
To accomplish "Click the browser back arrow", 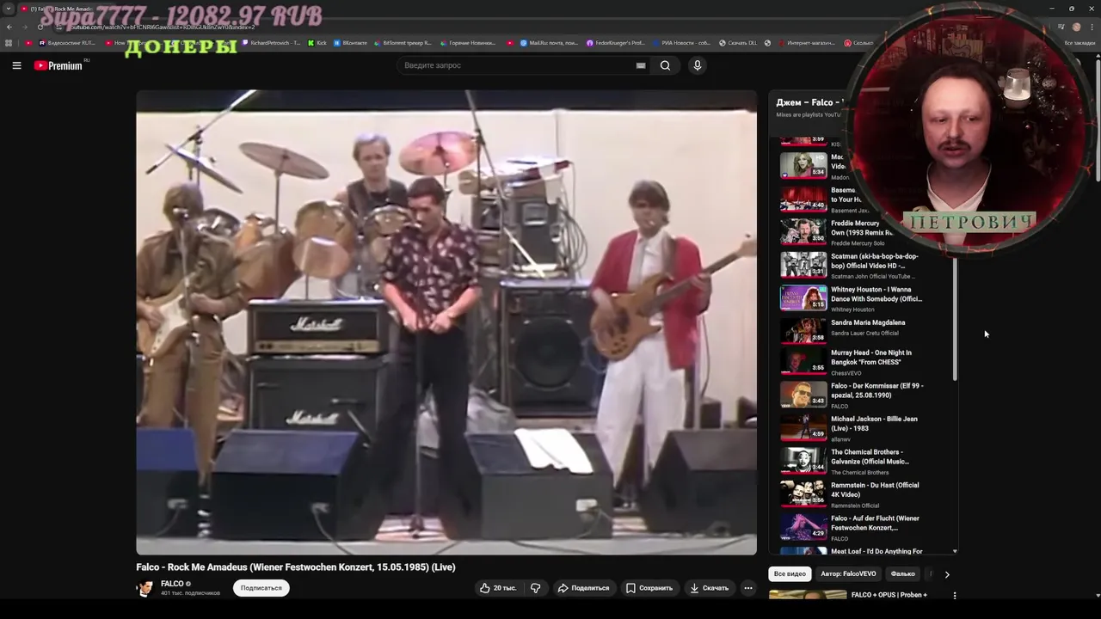I will coord(9,27).
